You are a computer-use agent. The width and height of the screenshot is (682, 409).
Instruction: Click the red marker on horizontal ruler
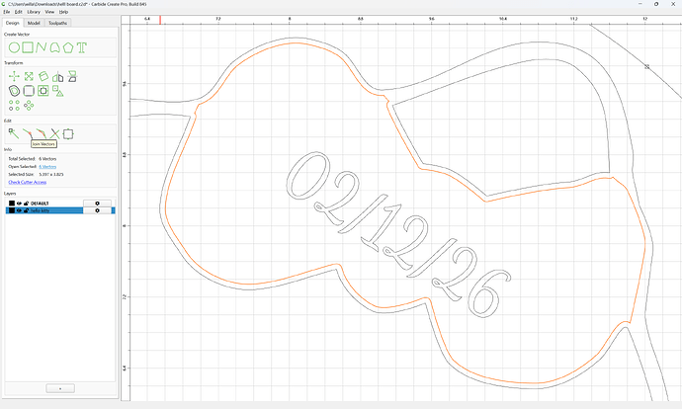pyautogui.click(x=160, y=20)
